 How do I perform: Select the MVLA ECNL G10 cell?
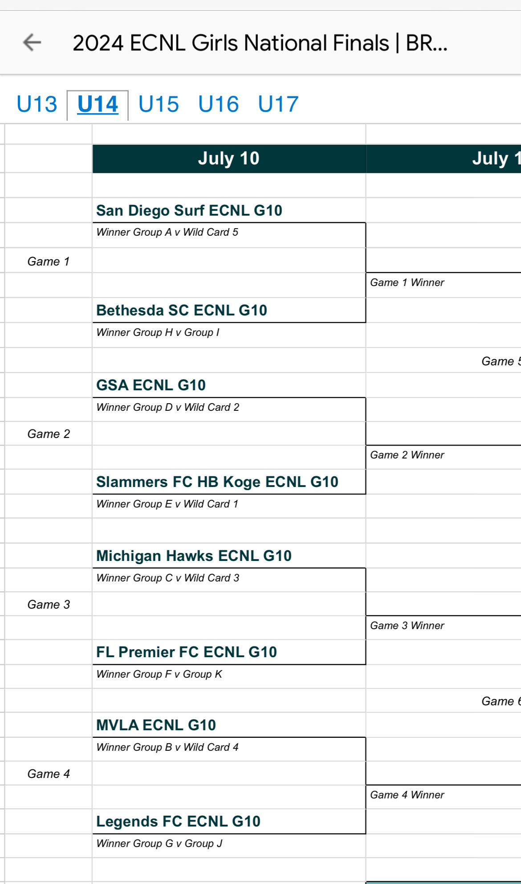click(x=156, y=725)
